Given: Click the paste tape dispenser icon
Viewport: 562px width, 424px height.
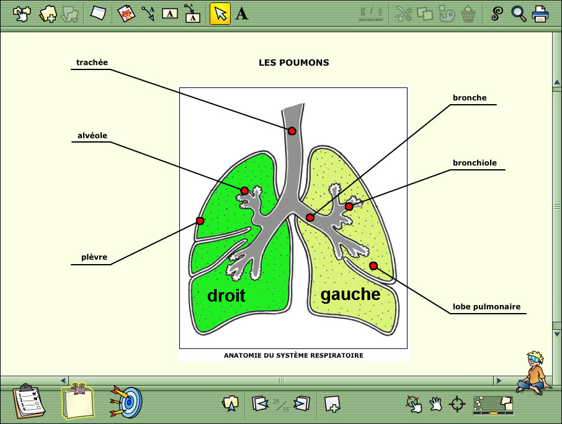Looking at the screenshot, I should [x=447, y=14].
